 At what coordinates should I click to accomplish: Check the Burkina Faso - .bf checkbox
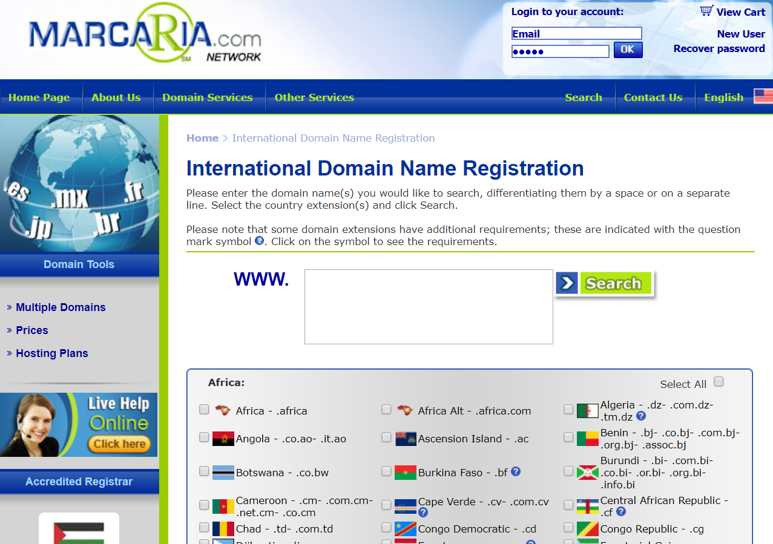[386, 471]
